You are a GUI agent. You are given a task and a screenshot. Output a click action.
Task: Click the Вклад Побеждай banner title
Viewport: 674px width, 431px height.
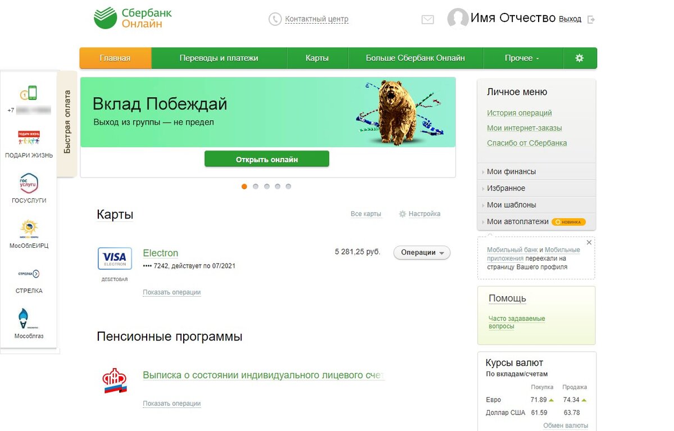point(160,104)
